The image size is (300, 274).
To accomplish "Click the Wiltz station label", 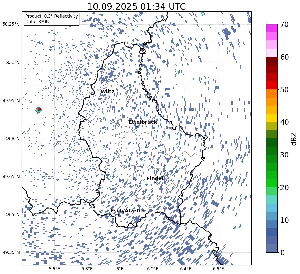I will [x=107, y=92].
